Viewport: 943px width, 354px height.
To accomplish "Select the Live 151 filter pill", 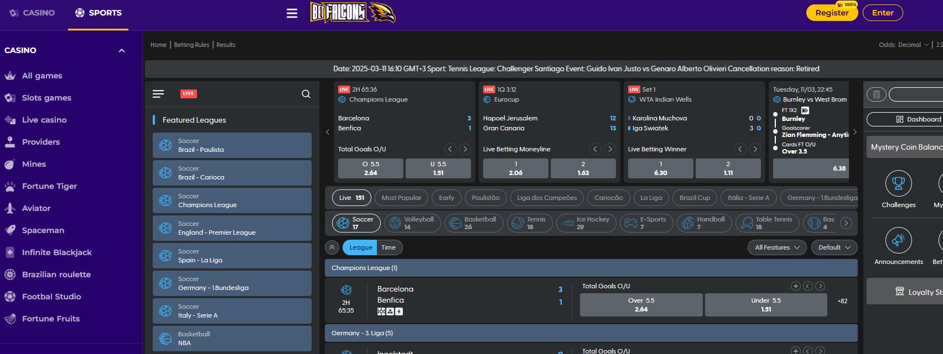I will tap(352, 198).
